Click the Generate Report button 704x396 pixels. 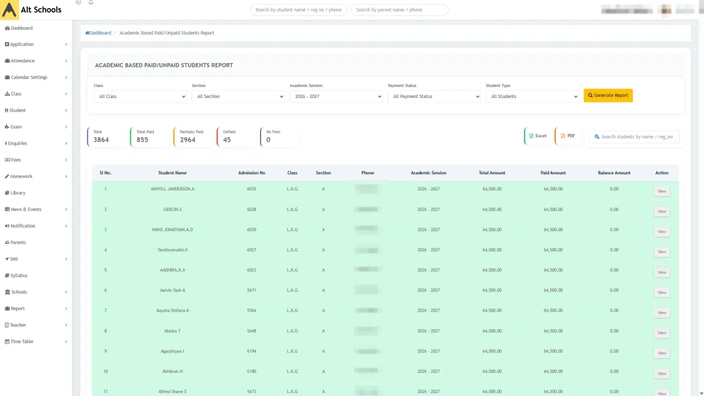tap(608, 95)
